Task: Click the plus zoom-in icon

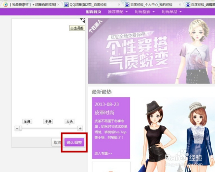Action: (80, 128)
